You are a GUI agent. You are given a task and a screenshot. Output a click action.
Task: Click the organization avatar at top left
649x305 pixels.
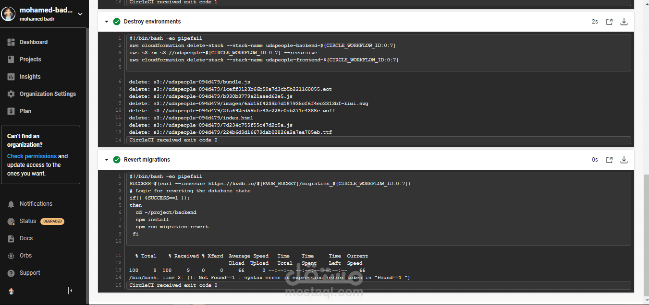pyautogui.click(x=8, y=14)
